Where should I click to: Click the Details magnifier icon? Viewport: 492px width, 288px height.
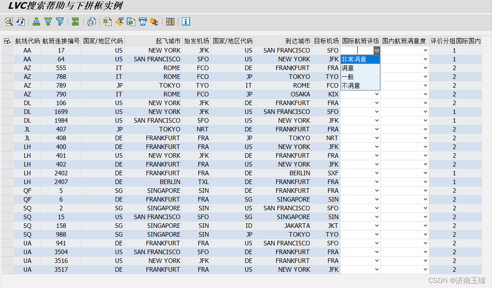click(9, 21)
